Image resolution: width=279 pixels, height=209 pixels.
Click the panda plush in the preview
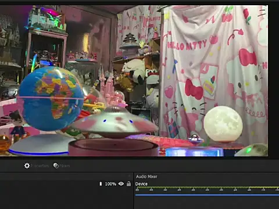[x=134, y=70]
